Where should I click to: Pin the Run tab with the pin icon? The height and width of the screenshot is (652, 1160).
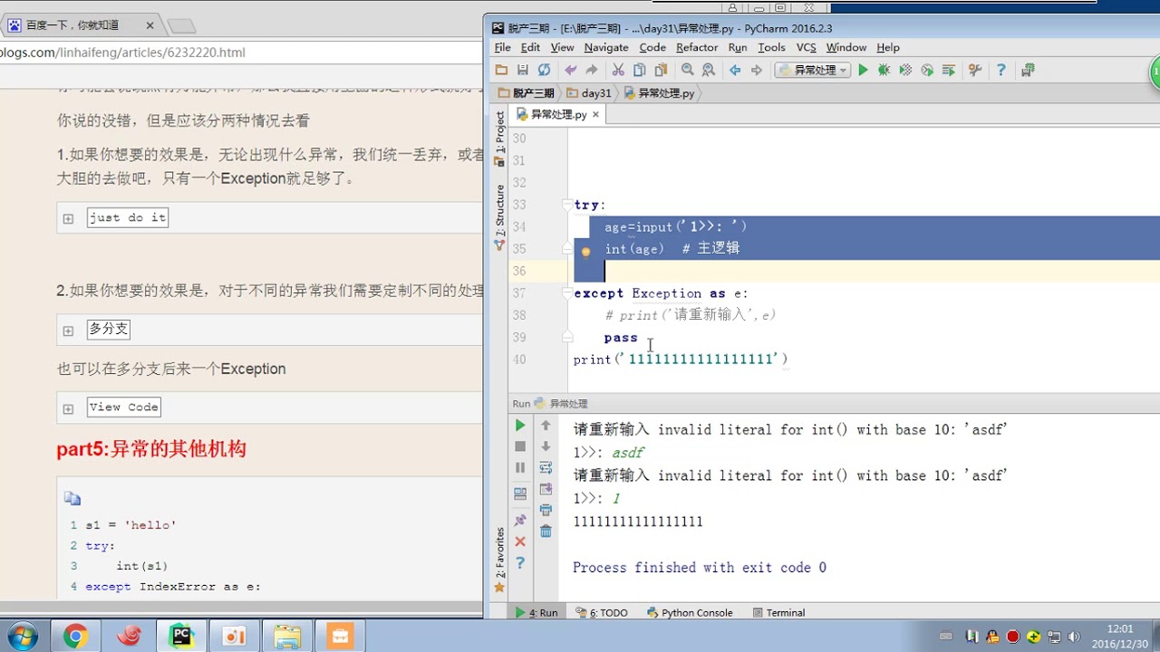coord(520,521)
